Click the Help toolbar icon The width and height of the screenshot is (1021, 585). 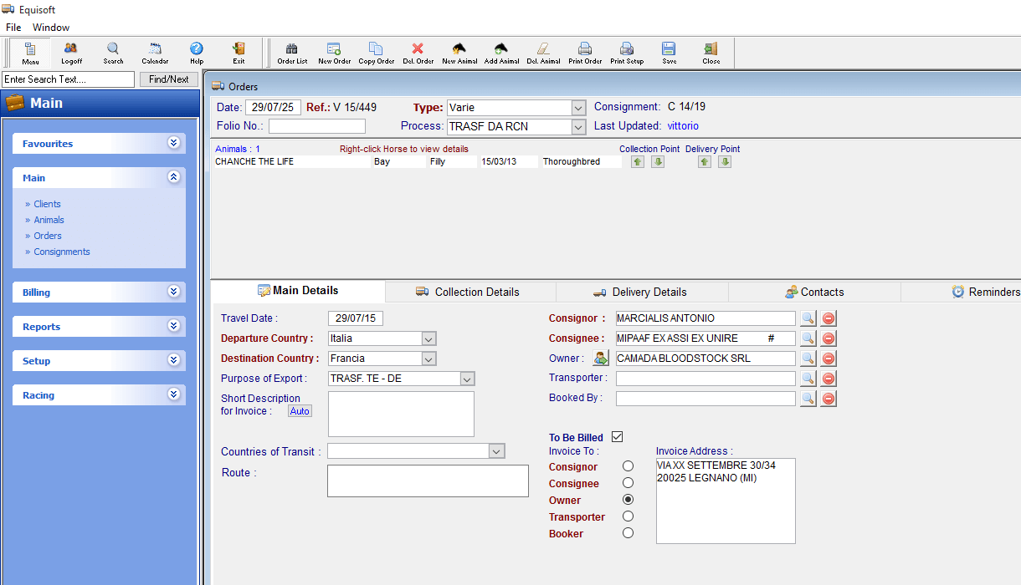coord(197,53)
